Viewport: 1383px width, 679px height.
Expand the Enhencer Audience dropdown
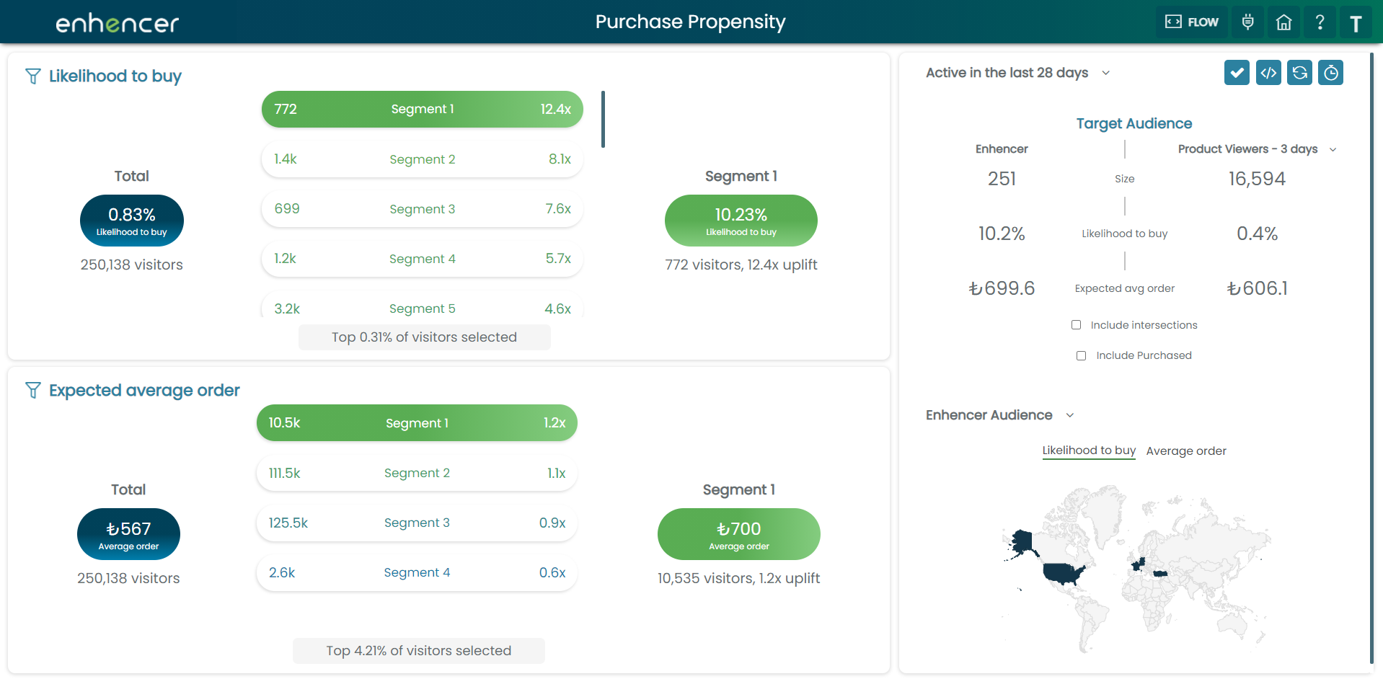pos(1000,415)
